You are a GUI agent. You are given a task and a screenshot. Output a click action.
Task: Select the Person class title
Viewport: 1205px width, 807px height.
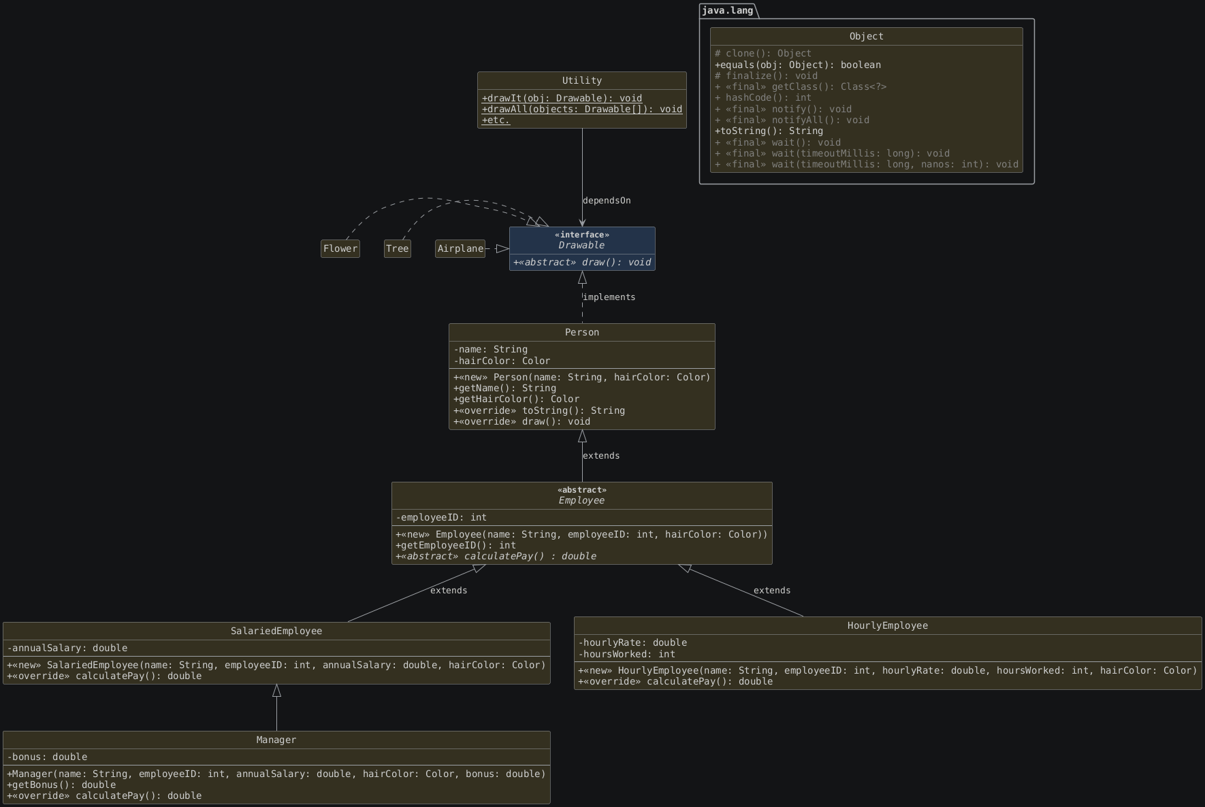point(582,332)
